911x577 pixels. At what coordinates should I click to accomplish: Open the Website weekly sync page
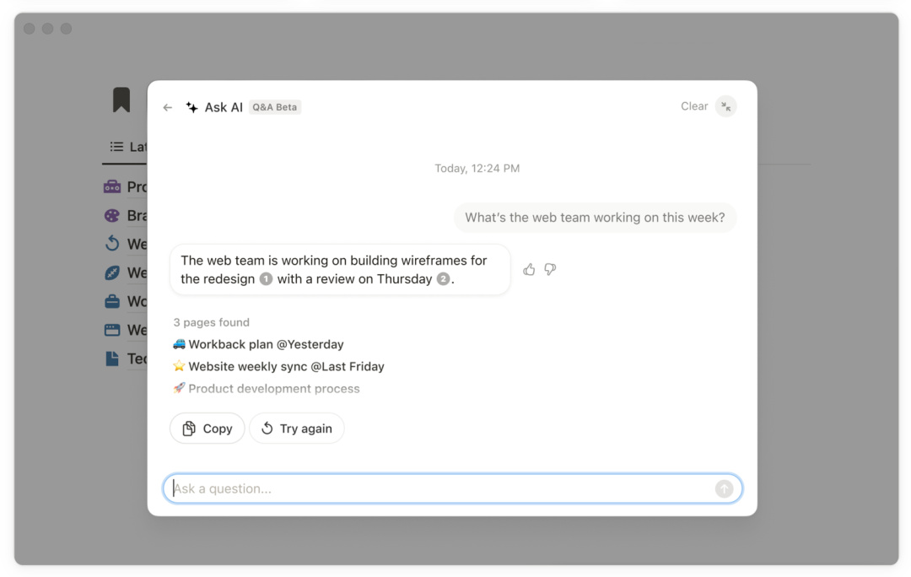click(x=278, y=366)
